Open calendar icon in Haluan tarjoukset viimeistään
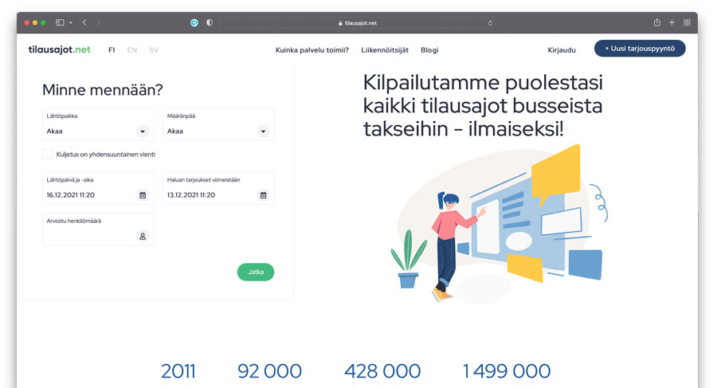 coord(263,195)
